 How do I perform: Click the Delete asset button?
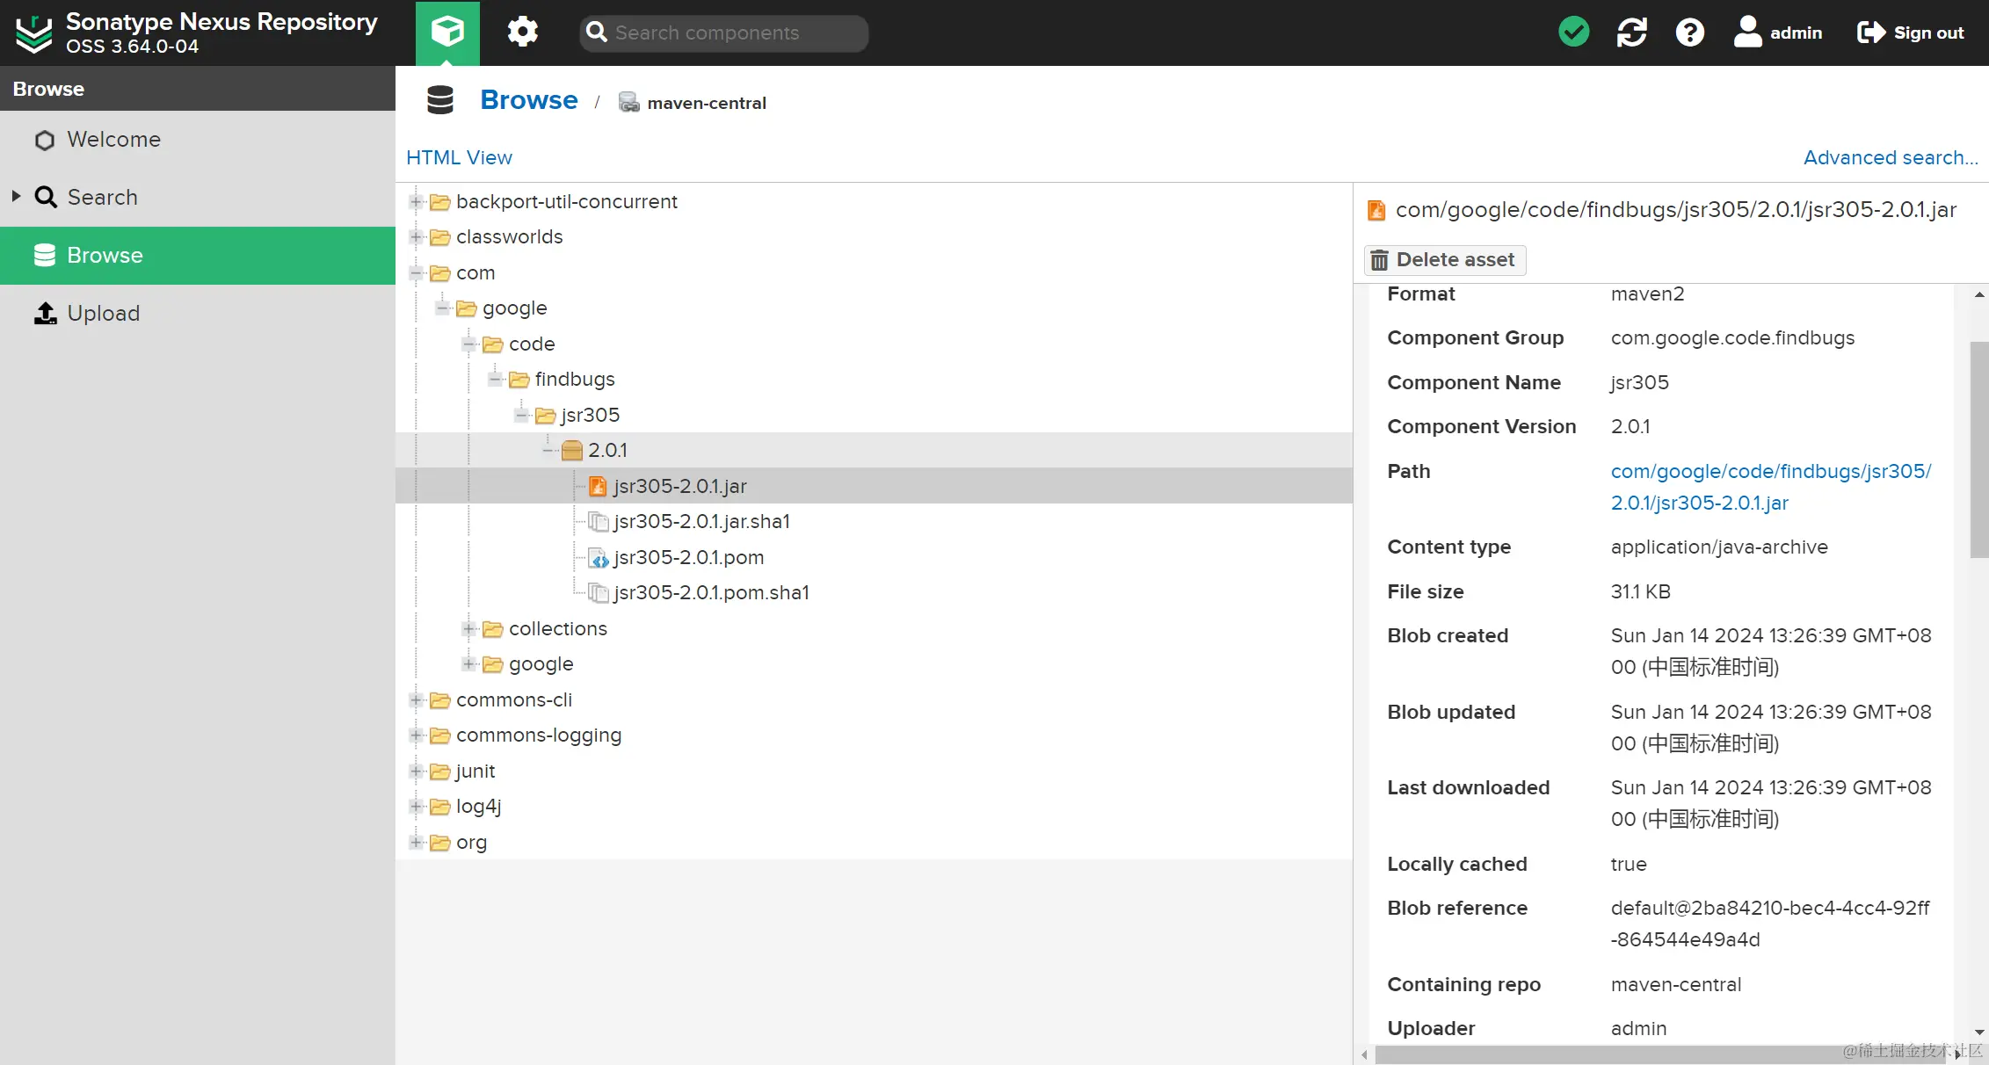(1445, 260)
